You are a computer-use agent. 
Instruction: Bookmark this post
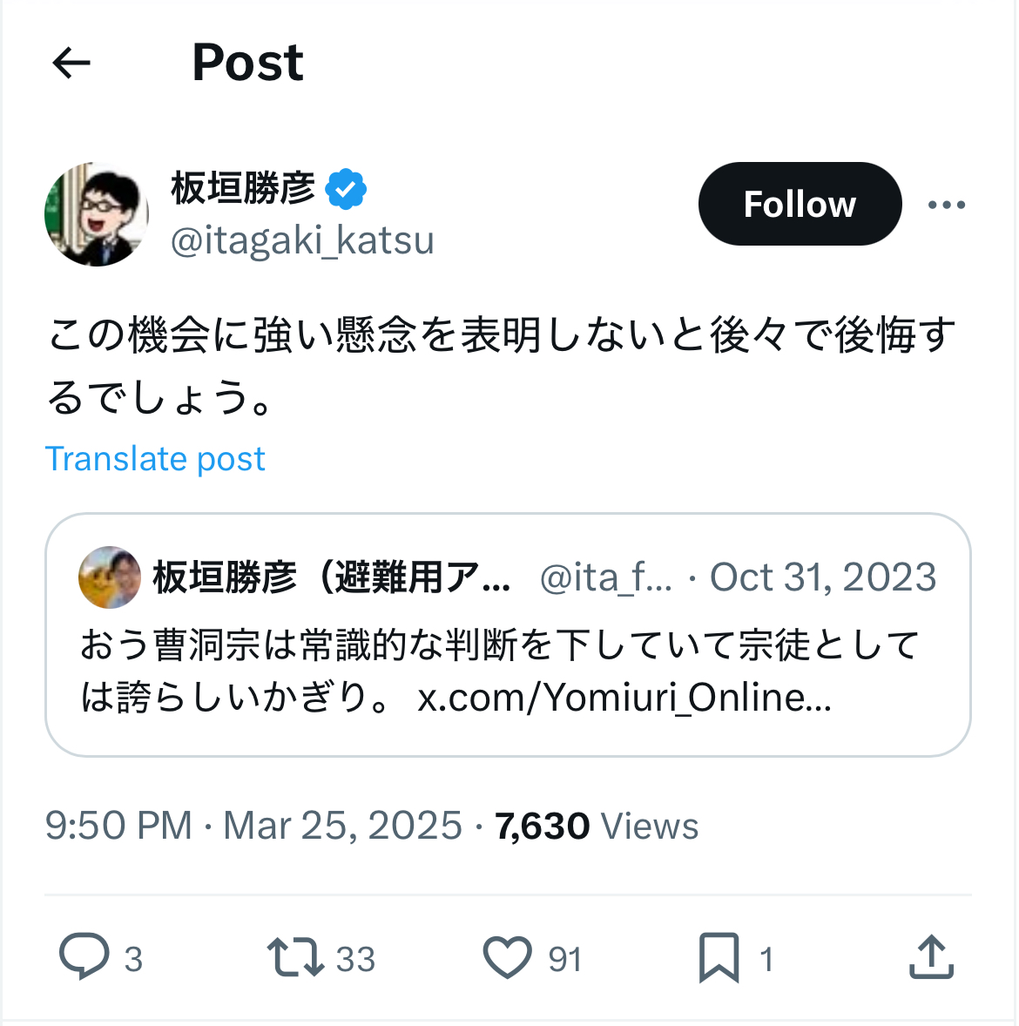pyautogui.click(x=719, y=957)
